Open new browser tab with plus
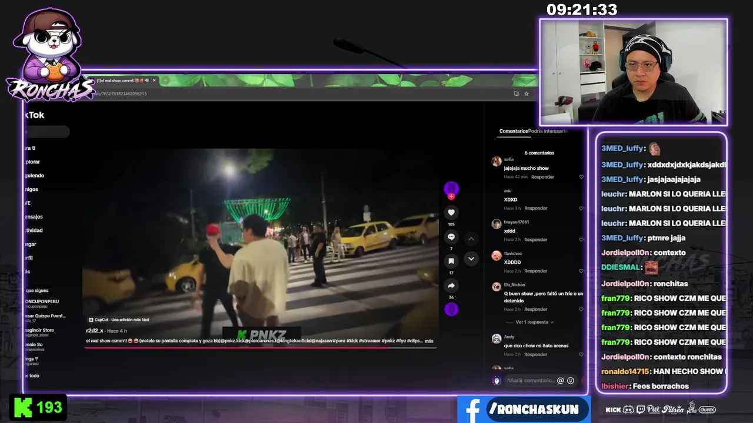This screenshot has width=753, height=423. (166, 80)
